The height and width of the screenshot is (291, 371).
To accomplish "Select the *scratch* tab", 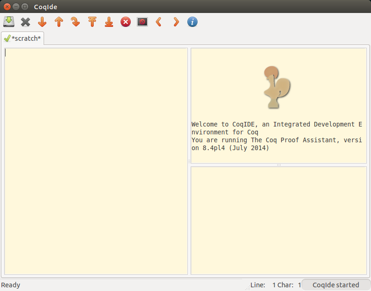I will click(x=22, y=38).
